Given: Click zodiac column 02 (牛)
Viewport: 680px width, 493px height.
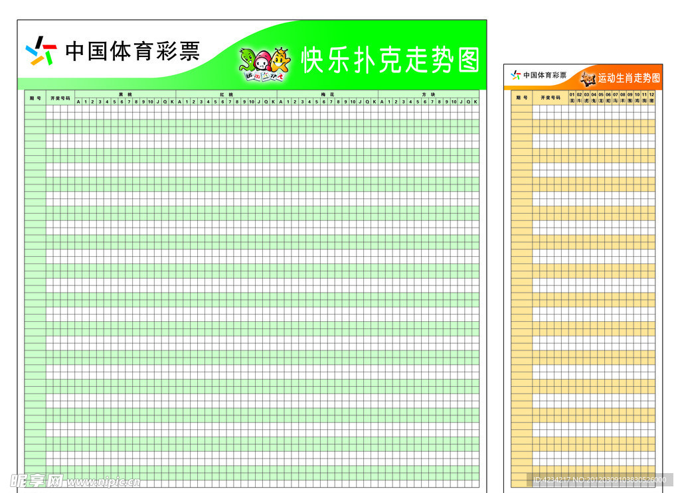Looking at the screenshot, I should pyautogui.click(x=579, y=98).
